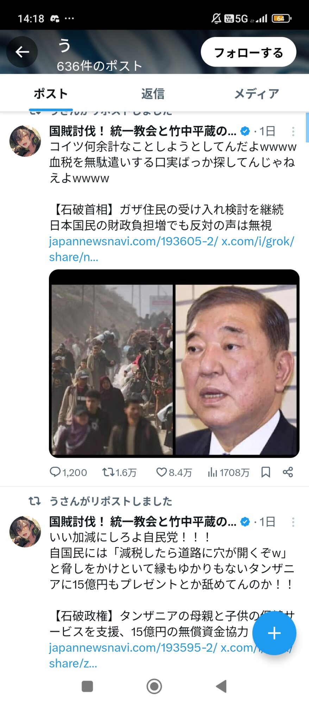This screenshot has height=705, width=309.
Task: Open three-dot menu of the first post
Action: pos(293,131)
